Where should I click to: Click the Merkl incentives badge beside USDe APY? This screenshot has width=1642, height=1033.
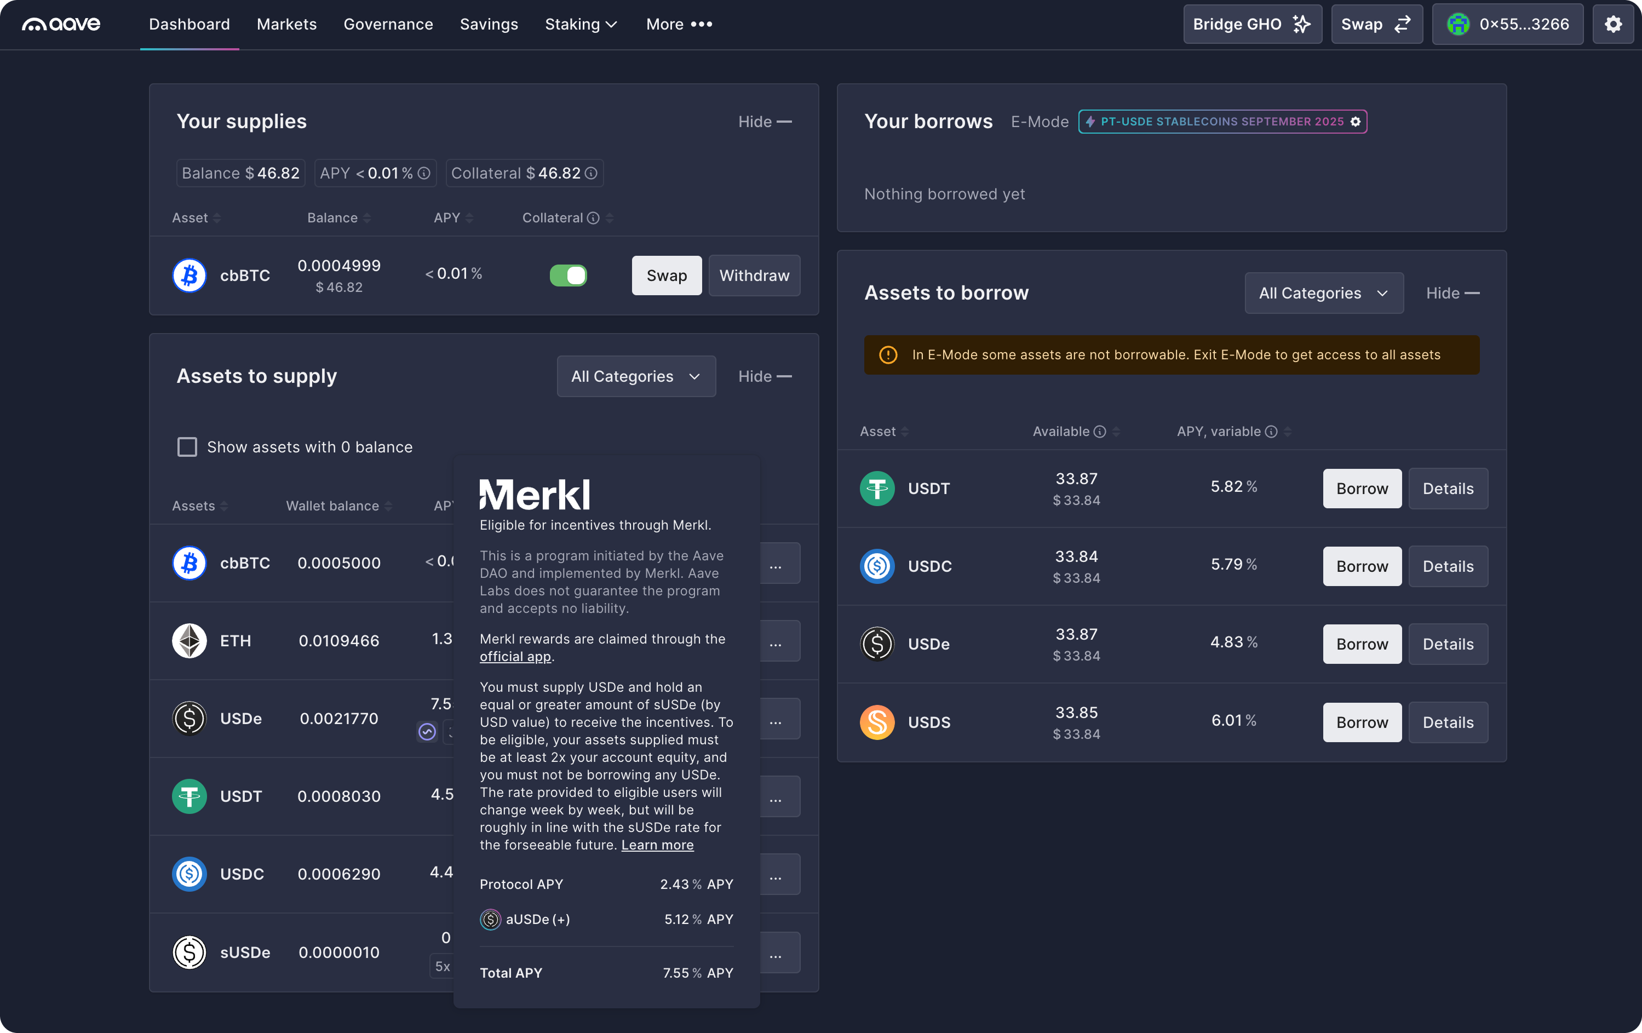(427, 733)
